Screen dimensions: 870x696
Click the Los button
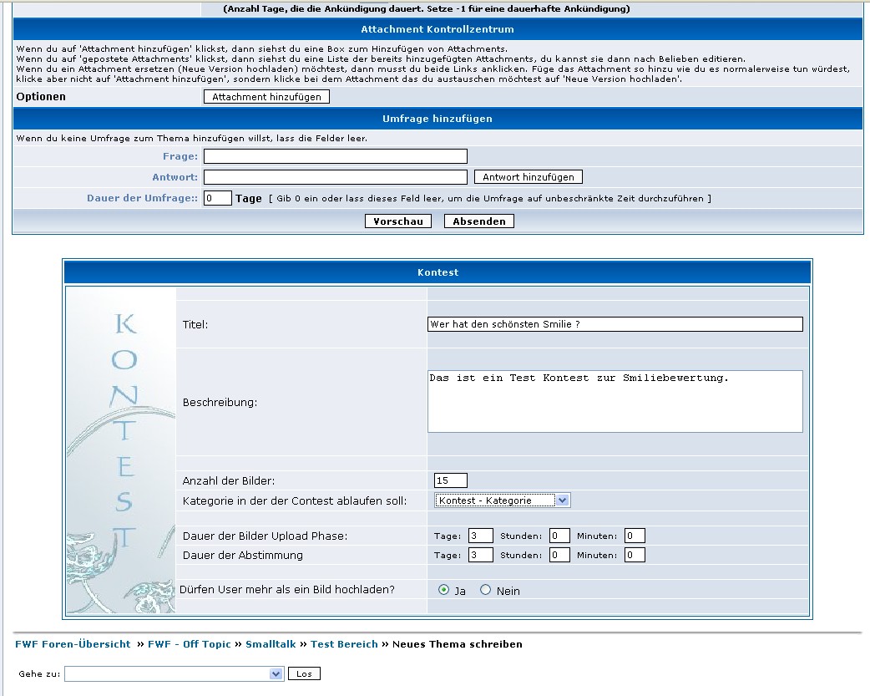(304, 673)
